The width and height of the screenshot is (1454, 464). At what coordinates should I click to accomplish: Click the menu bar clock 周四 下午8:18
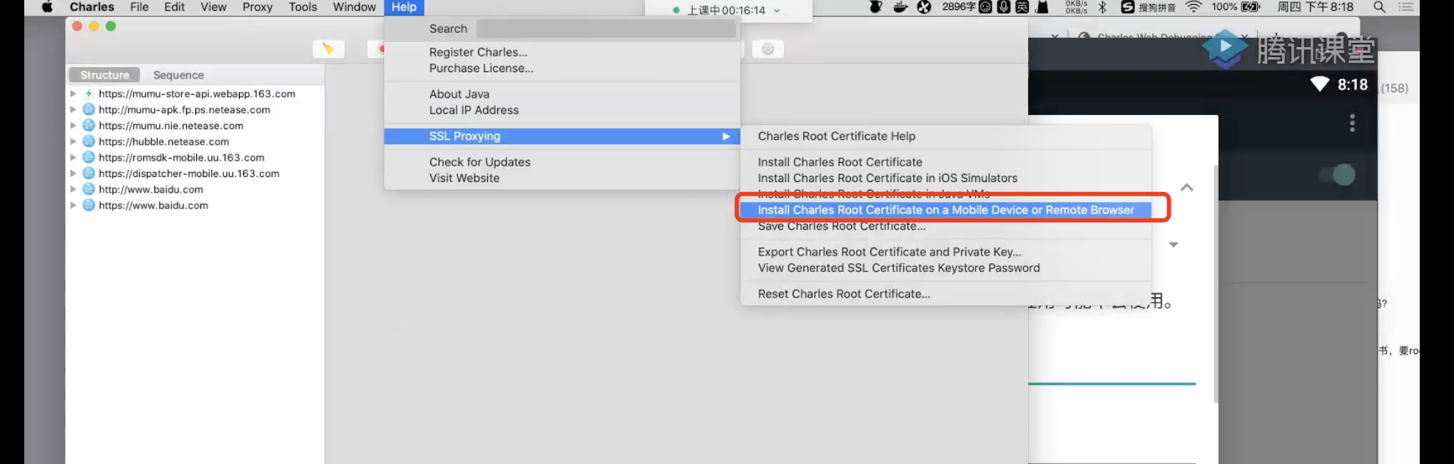point(1315,7)
